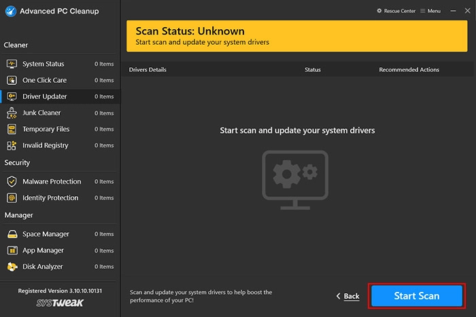Click the System Status monitor icon
The width and height of the screenshot is (476, 317).
point(12,64)
